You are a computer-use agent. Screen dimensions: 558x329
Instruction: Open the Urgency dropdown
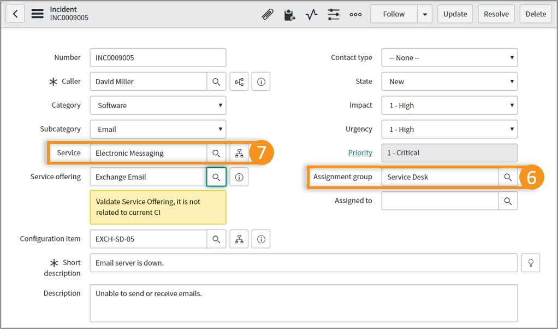click(449, 129)
